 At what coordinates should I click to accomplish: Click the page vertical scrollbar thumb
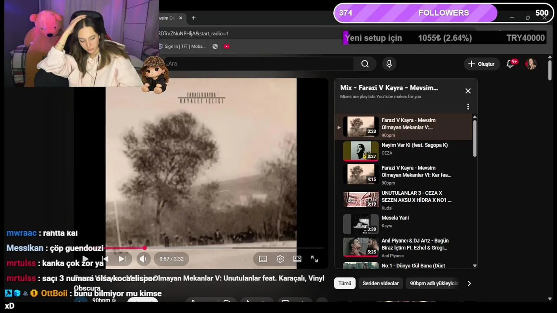coord(550,70)
